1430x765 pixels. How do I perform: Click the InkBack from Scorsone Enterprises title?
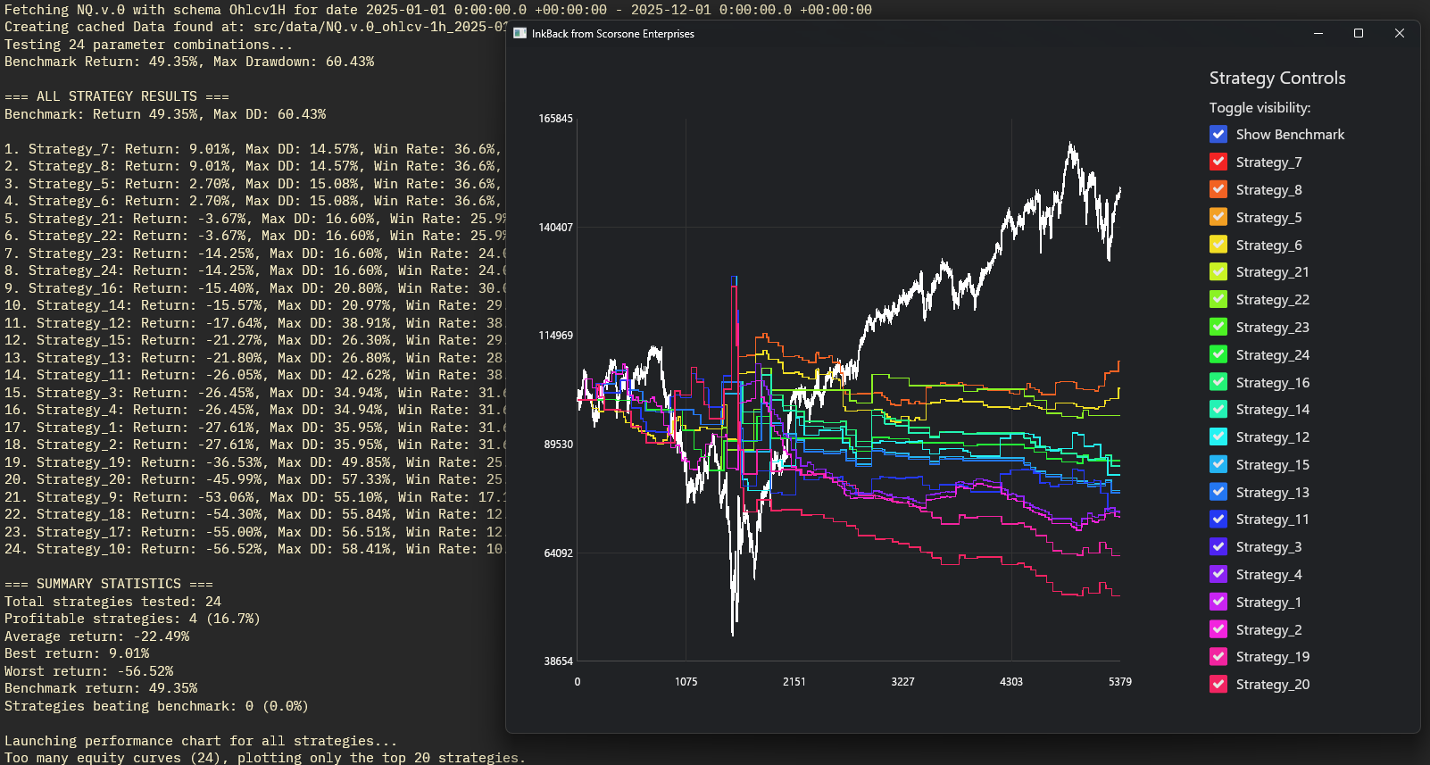tap(613, 34)
